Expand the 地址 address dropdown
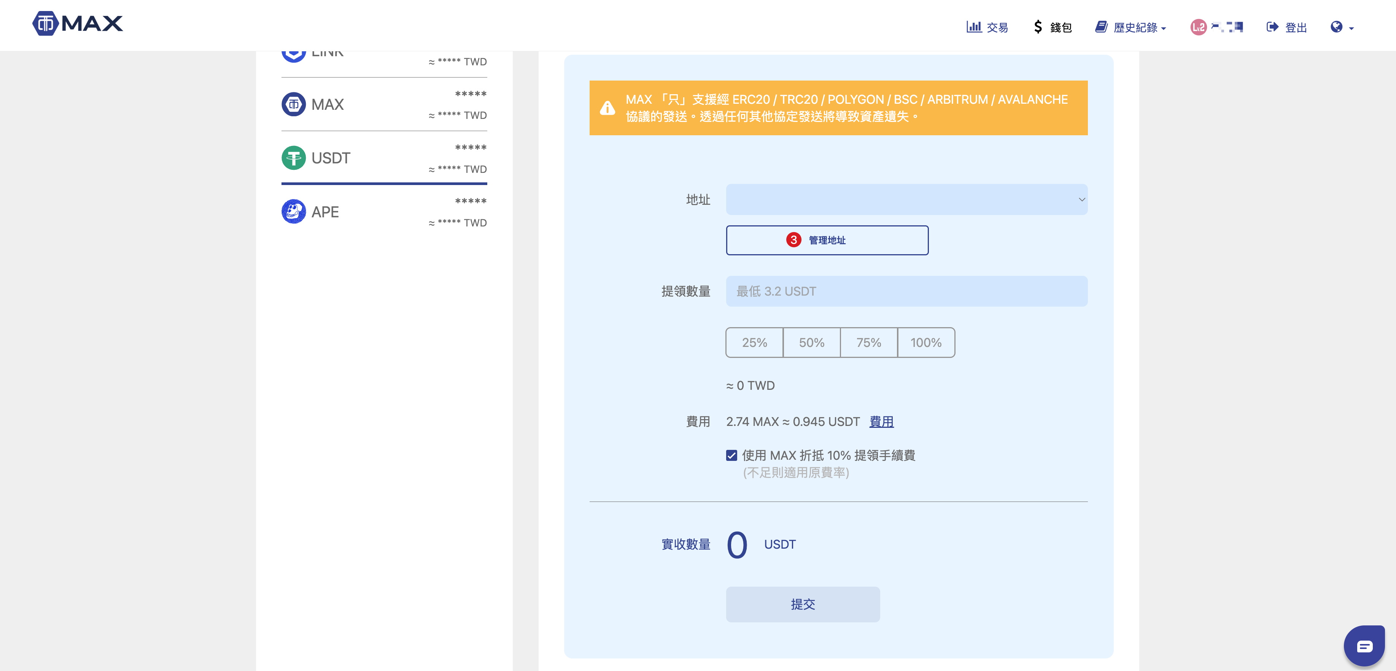The image size is (1396, 671). click(906, 200)
